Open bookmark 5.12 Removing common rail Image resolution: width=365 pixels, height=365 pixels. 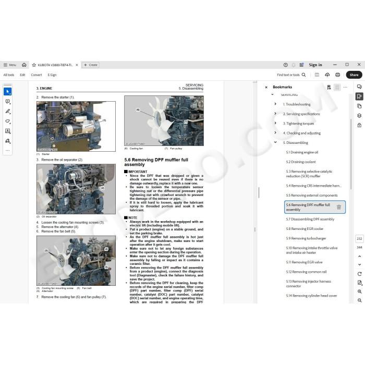pos(306,272)
